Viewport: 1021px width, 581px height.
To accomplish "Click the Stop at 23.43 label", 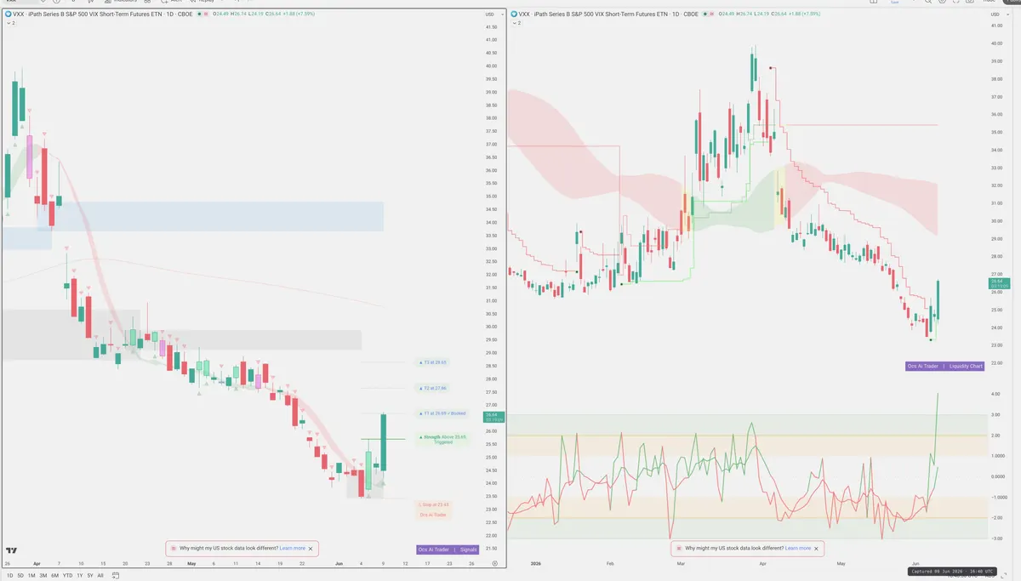I will tap(433, 504).
